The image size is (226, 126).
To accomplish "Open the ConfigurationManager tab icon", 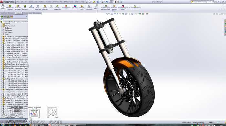I will tap(8, 17).
